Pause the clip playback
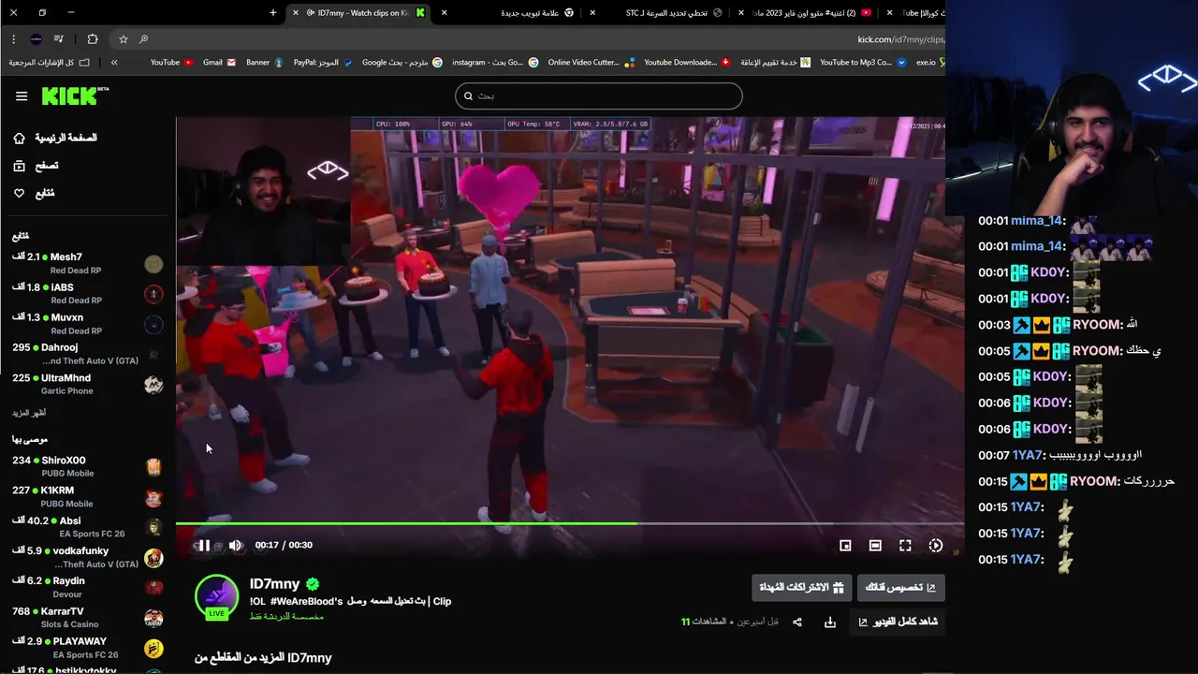This screenshot has height=674, width=1198. (203, 546)
